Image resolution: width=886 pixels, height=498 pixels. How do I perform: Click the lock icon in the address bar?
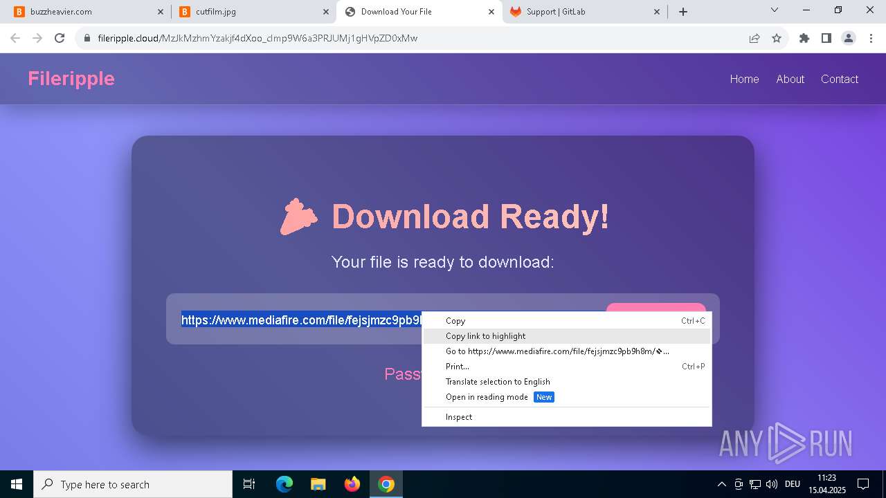point(87,38)
